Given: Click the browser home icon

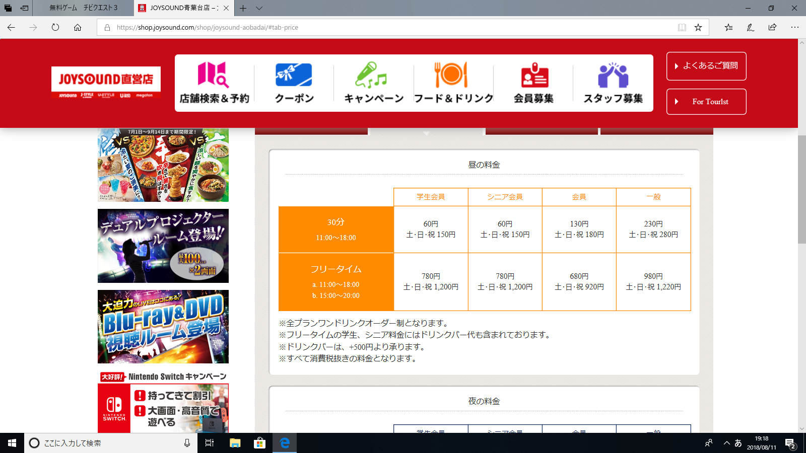Looking at the screenshot, I should [78, 28].
